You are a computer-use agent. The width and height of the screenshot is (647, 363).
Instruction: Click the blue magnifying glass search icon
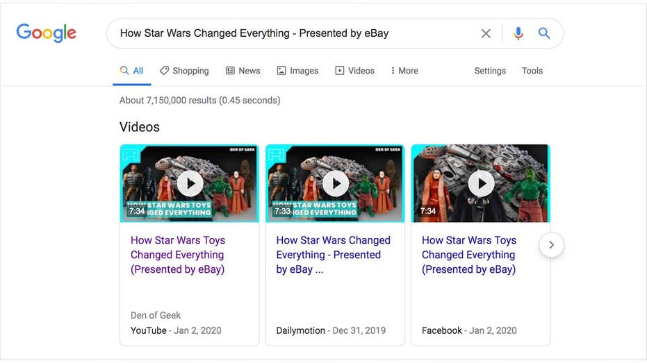(544, 33)
